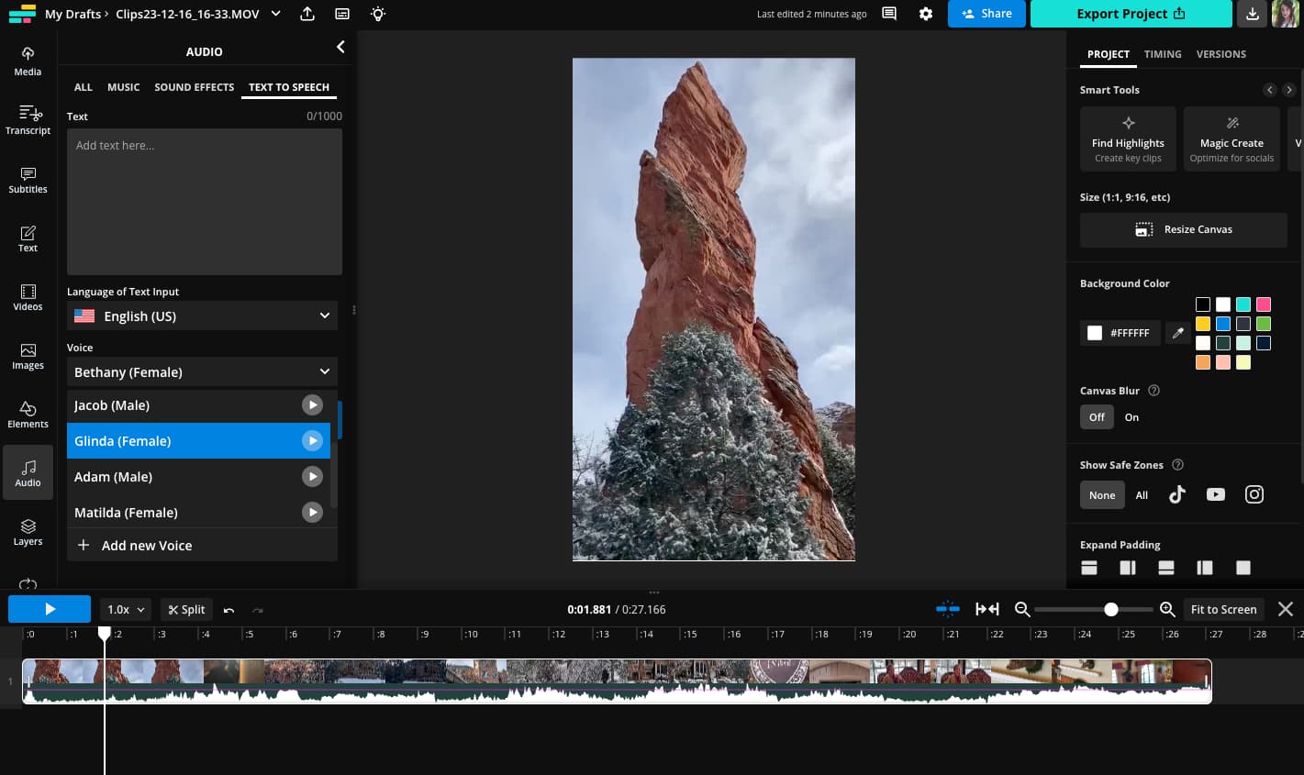The height and width of the screenshot is (775, 1304).
Task: Click fit-timeline trim icon
Action: [x=987, y=609]
